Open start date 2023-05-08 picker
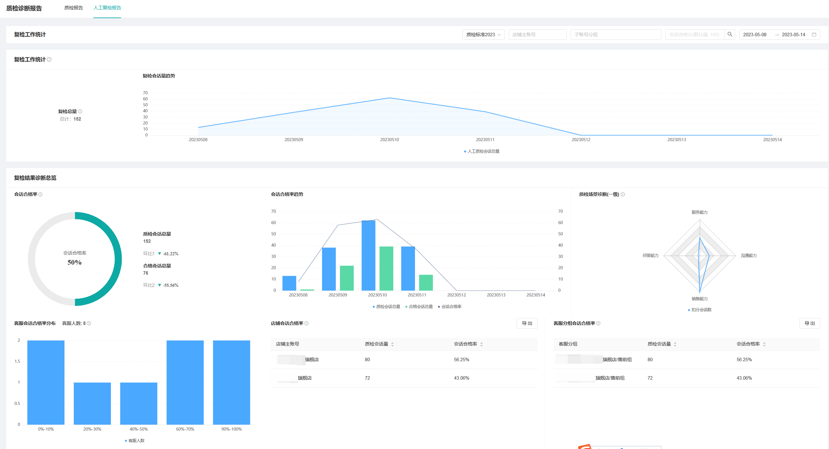 pyautogui.click(x=755, y=34)
